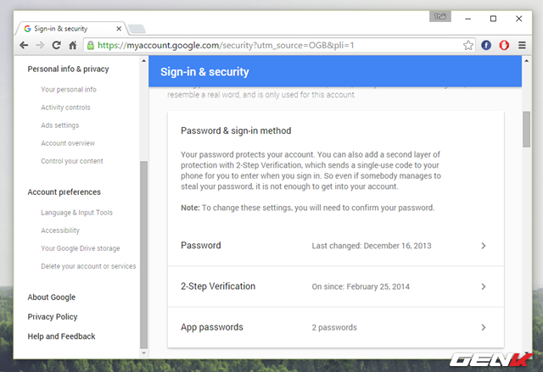This screenshot has width=543, height=372.
Task: Click Delete your account or services
Action: 88,266
